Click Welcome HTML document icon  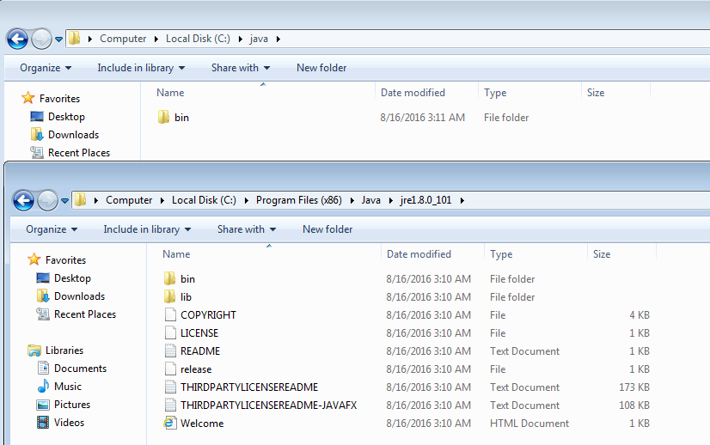click(169, 424)
